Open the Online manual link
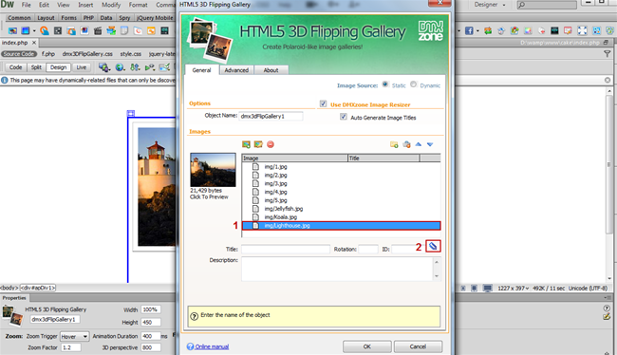This screenshot has width=617, height=355. tap(212, 346)
